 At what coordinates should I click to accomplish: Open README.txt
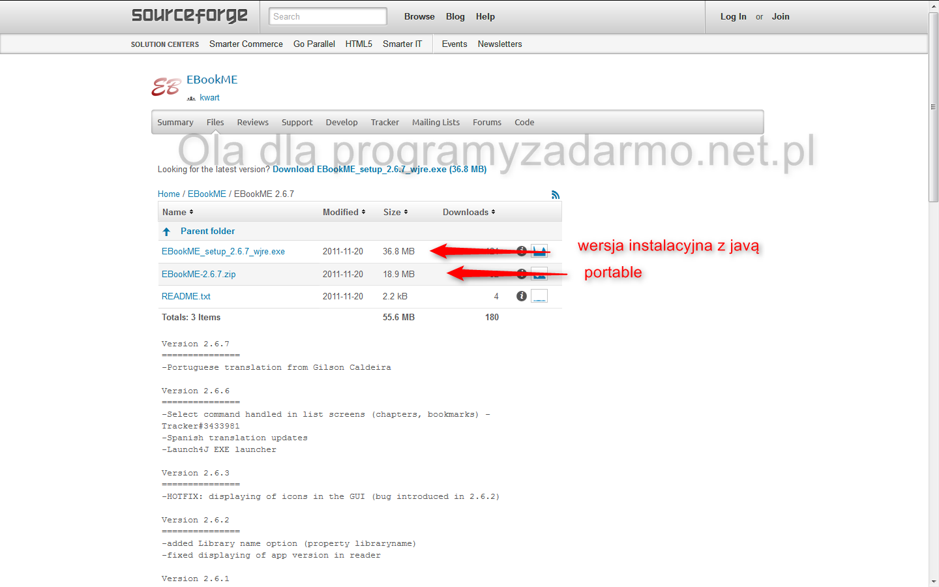coord(186,296)
